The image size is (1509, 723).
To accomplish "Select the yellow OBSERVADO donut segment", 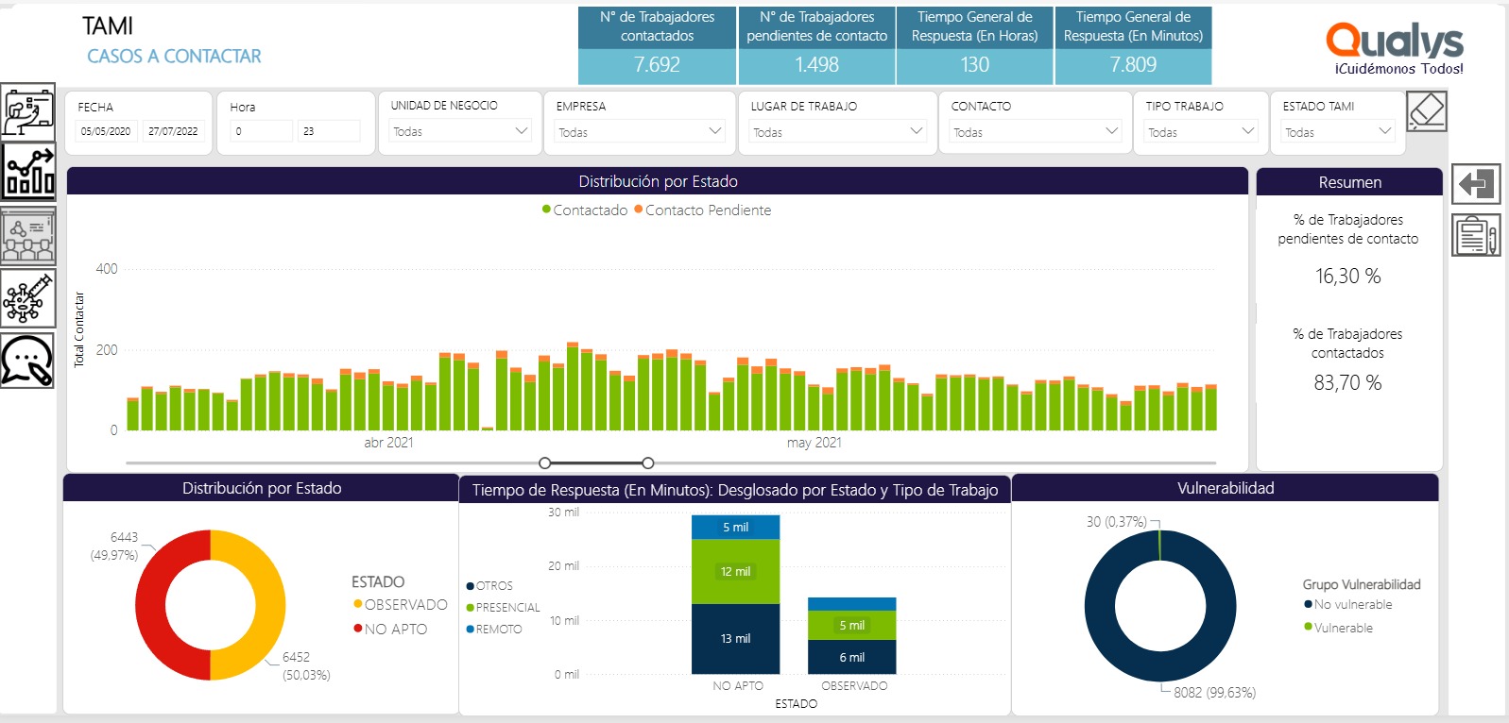I will tap(269, 605).
